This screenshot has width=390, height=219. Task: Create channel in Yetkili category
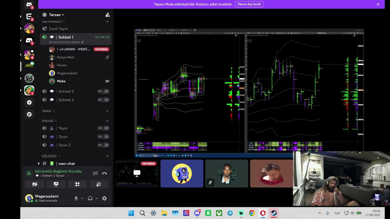coord(107,111)
